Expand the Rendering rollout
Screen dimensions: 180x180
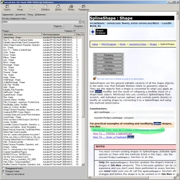pyautogui.click(x=108, y=55)
